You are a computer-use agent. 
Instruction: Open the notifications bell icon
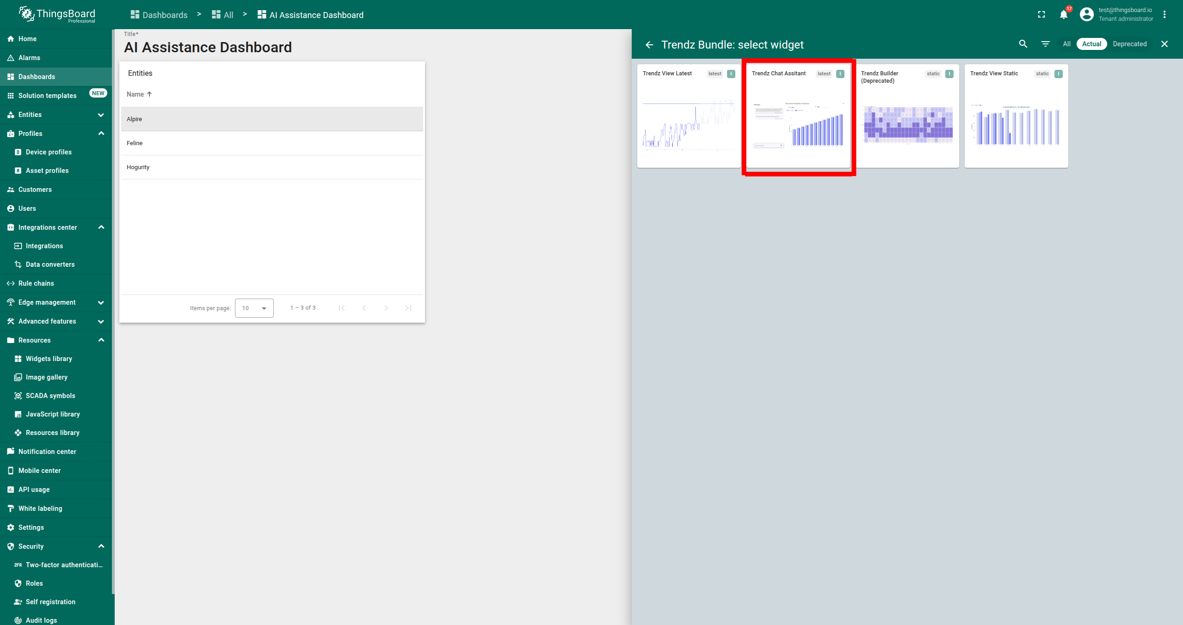pos(1063,15)
